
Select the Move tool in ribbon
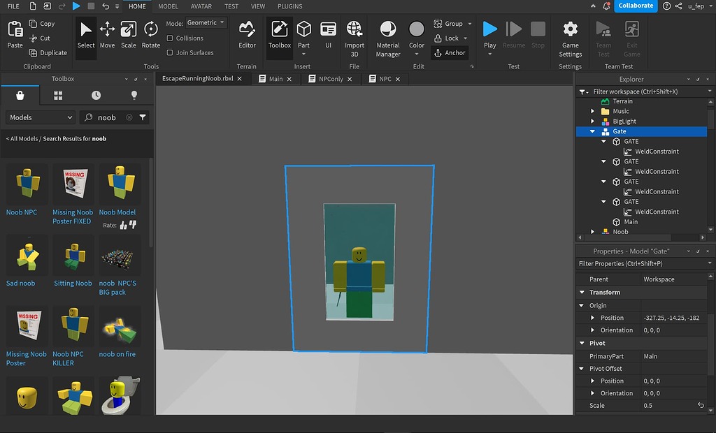107,35
